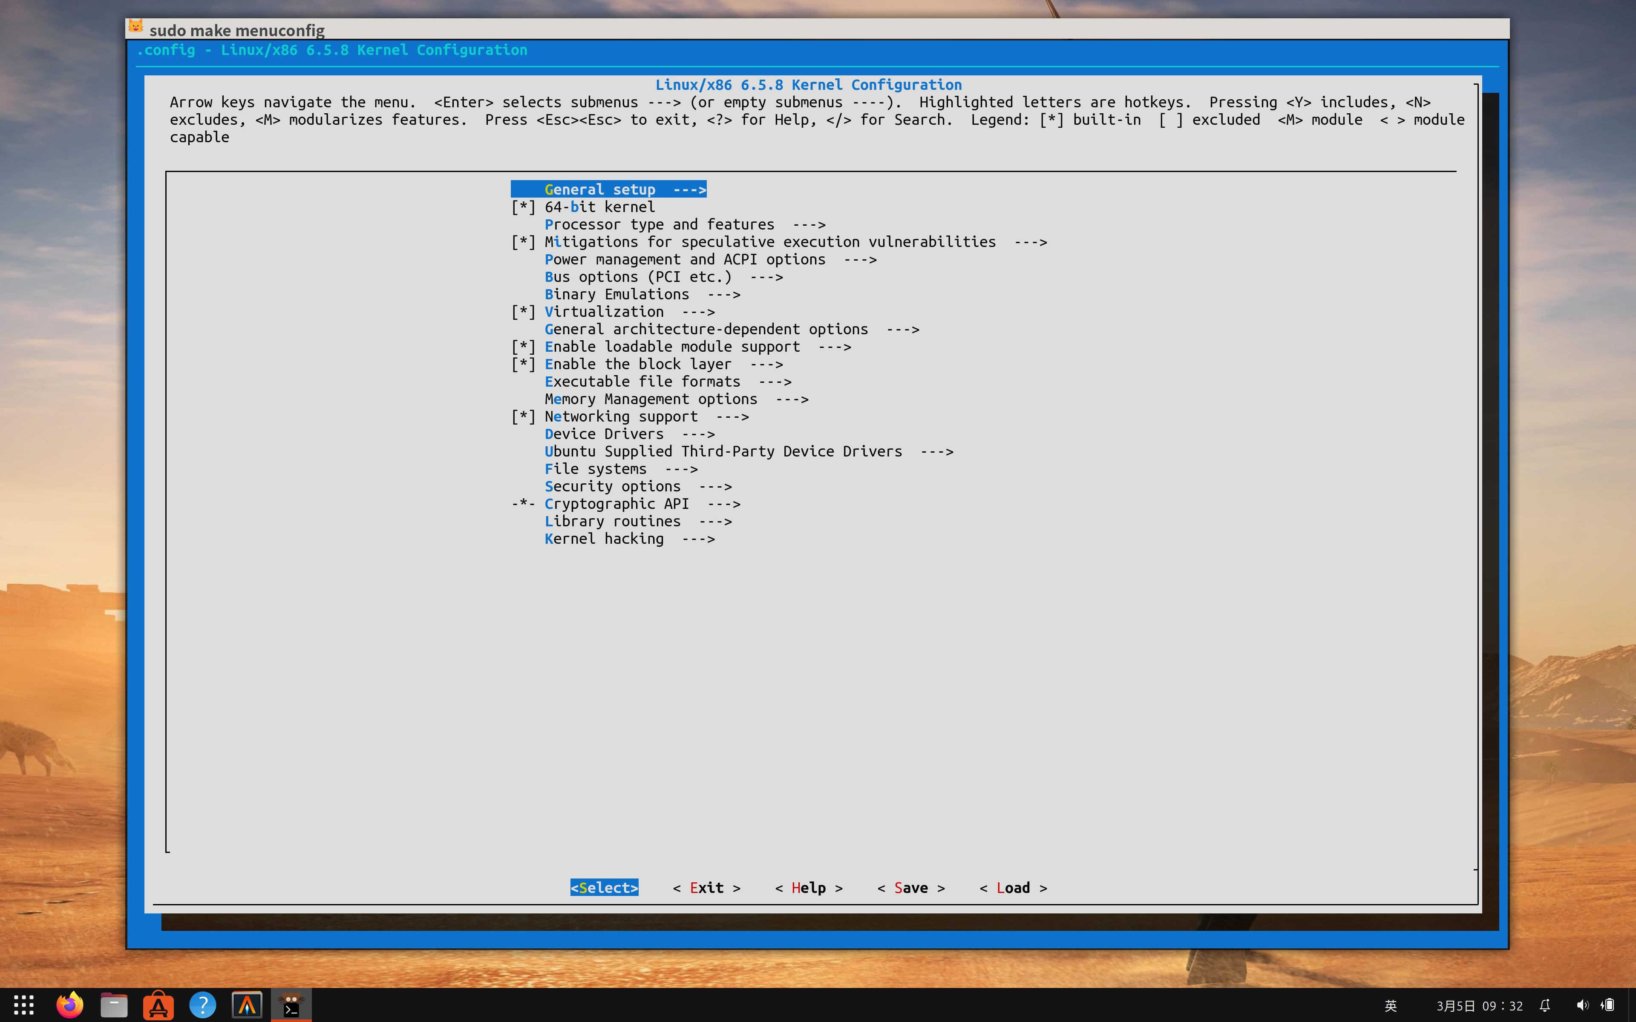Viewport: 1636px width, 1022px height.
Task: Open the file manager from the taskbar
Action: (x=114, y=1005)
